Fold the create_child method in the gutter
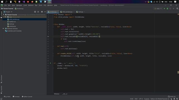 [53, 54]
